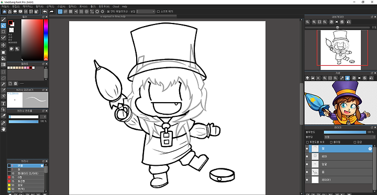This screenshot has height=195, width=377.
Task: Click the rainbow hue bar
Action: pos(46,40)
